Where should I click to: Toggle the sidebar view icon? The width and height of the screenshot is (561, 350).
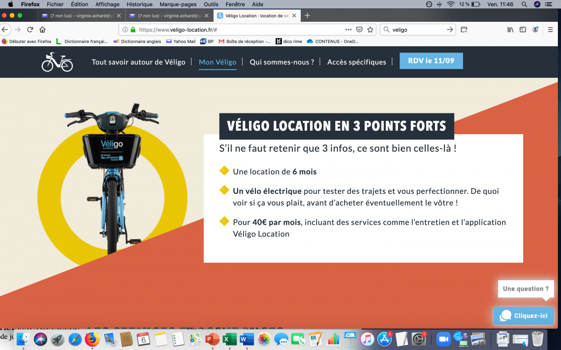(523, 30)
